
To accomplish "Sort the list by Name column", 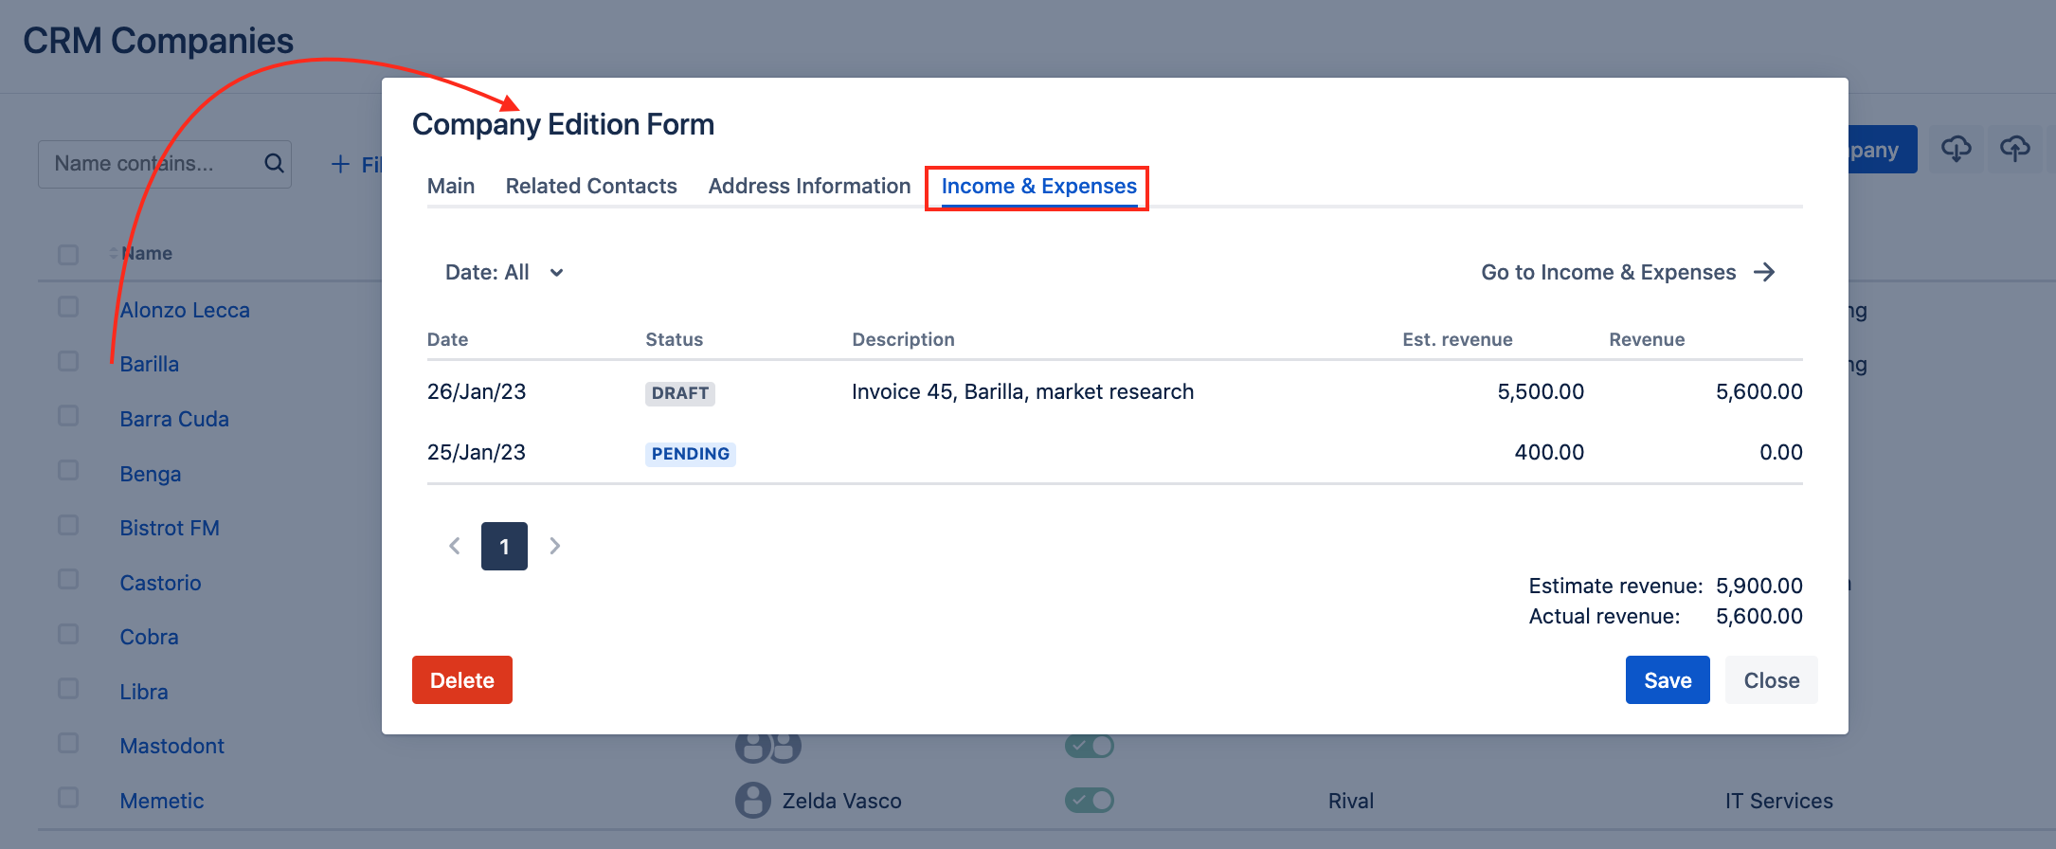I will coord(146,253).
